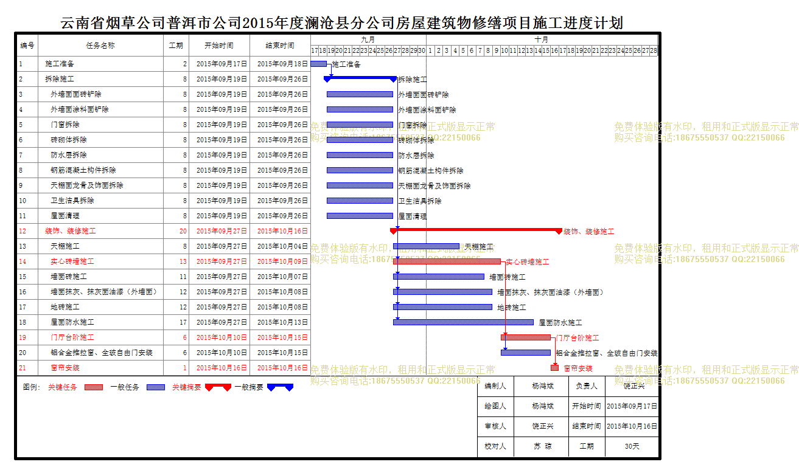
Task: Select the blue summary bar for 拆除施工
Action: pyautogui.click(x=360, y=78)
